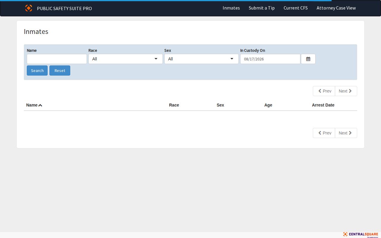Open the Sex dropdown
381x238 pixels.
pos(202,59)
